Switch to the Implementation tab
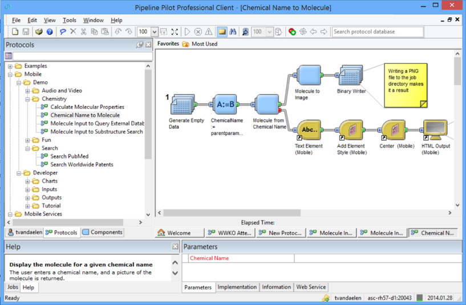This screenshot has width=466, height=305. (x=237, y=287)
